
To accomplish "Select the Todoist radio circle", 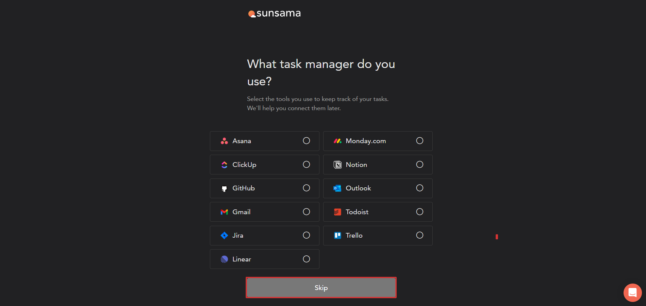I will pyautogui.click(x=420, y=212).
